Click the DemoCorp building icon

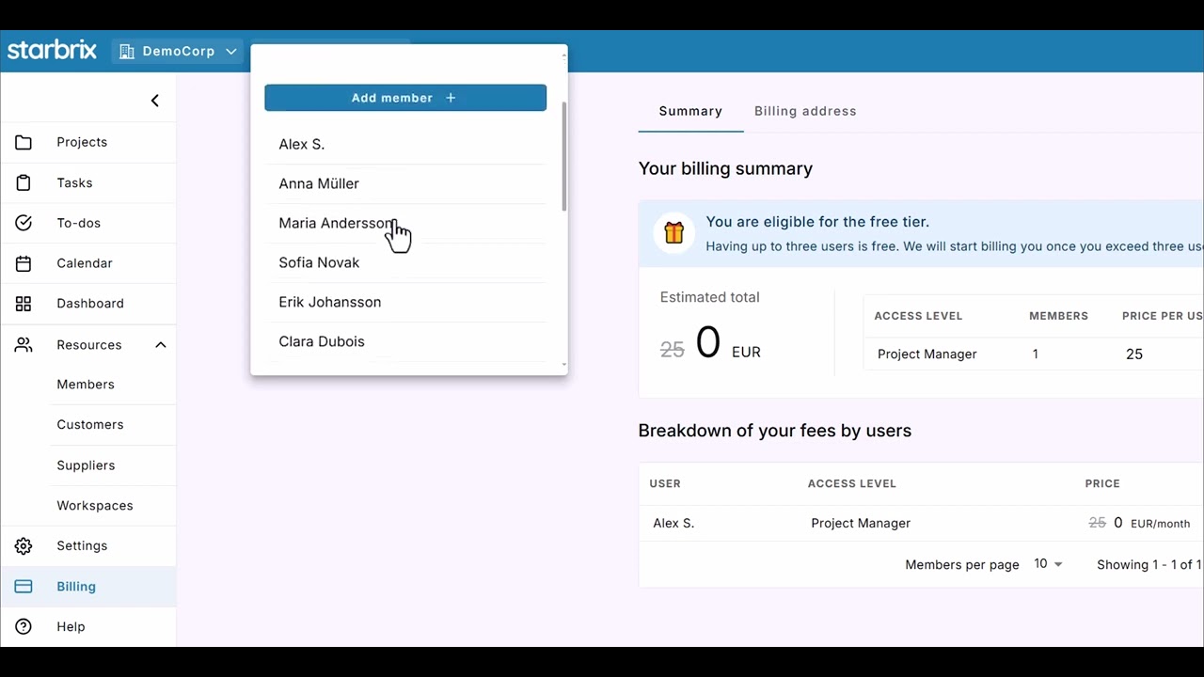coord(127,52)
